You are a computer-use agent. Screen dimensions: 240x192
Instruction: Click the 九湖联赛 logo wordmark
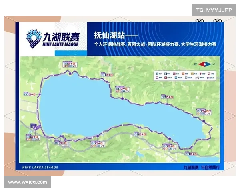[61, 37]
